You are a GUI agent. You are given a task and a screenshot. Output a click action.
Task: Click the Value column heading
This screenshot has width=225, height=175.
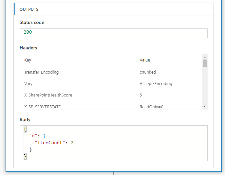click(x=145, y=60)
